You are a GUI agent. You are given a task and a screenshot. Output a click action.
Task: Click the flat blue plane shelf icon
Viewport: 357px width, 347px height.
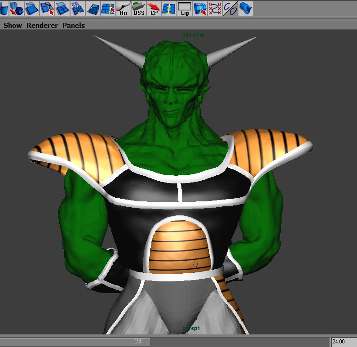click(x=31, y=9)
